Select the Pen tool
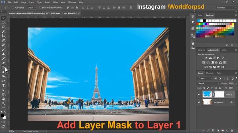 (x=3, y=81)
